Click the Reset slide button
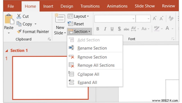 coord(76,24)
